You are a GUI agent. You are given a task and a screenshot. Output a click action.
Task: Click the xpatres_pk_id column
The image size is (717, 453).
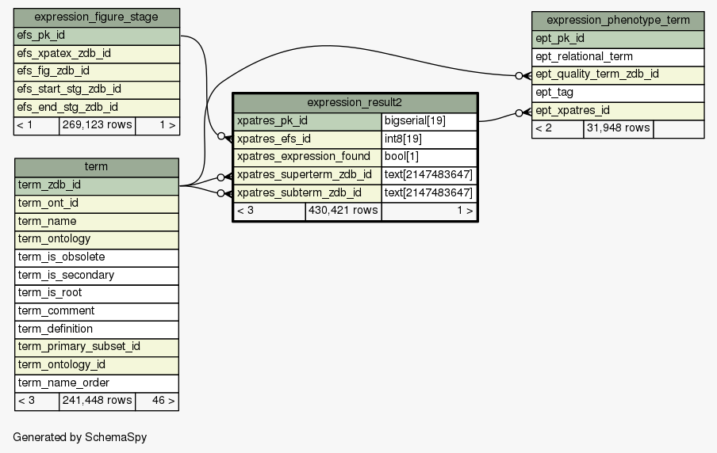coord(308,121)
